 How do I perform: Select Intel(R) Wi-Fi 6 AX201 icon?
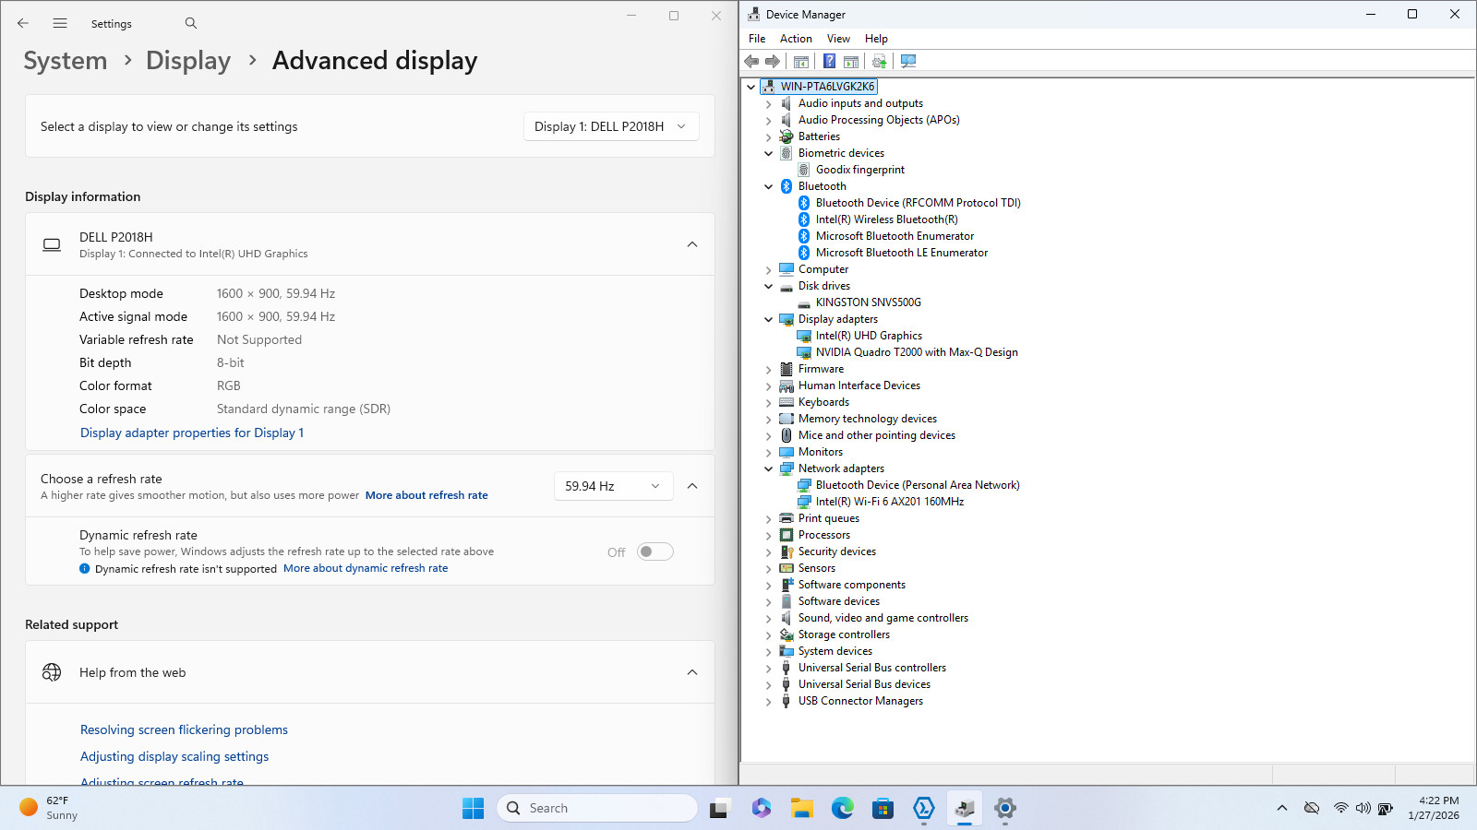pyautogui.click(x=804, y=502)
